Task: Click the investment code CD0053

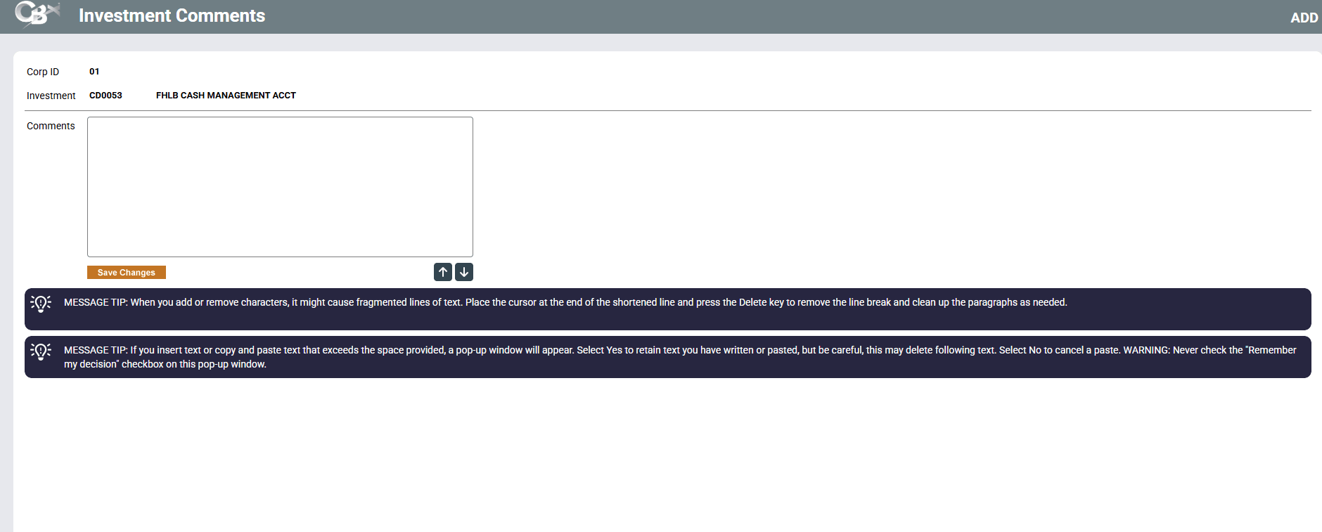Action: pyautogui.click(x=105, y=96)
